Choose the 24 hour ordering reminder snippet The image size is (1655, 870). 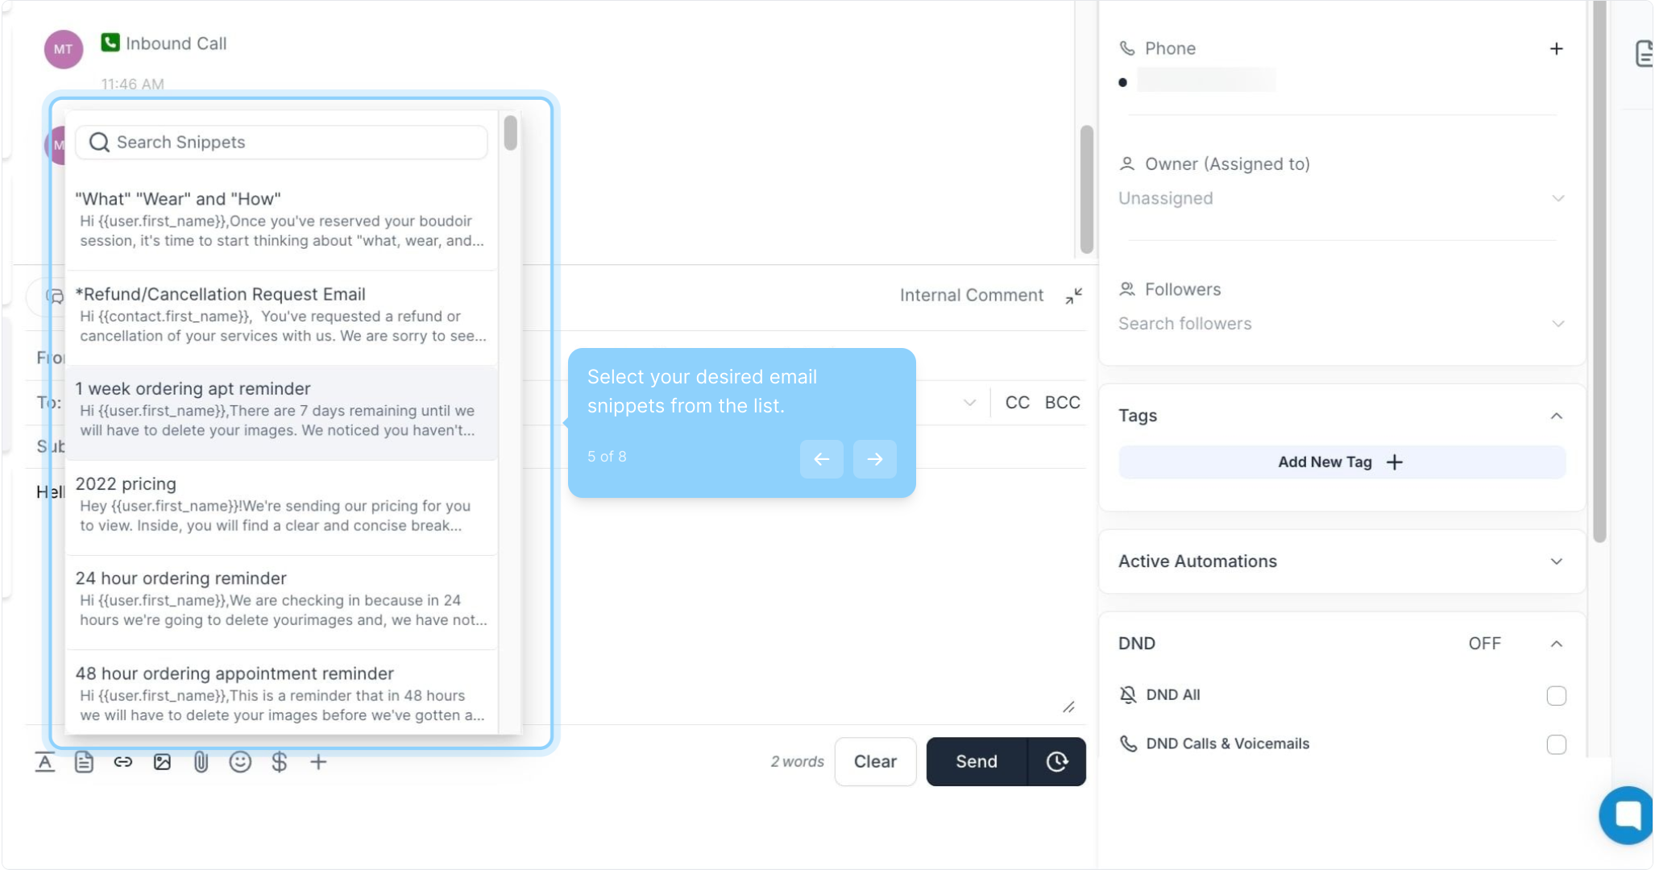[x=280, y=599]
